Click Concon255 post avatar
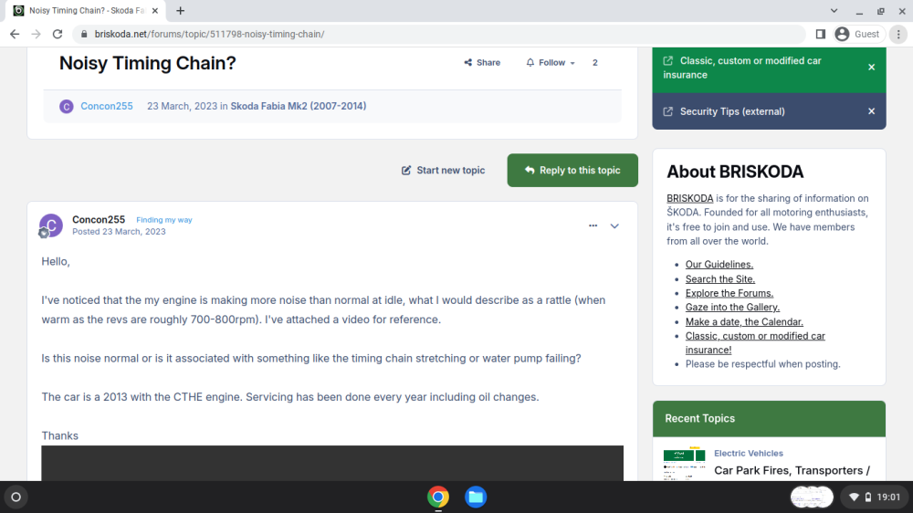This screenshot has width=913, height=513. click(50, 225)
